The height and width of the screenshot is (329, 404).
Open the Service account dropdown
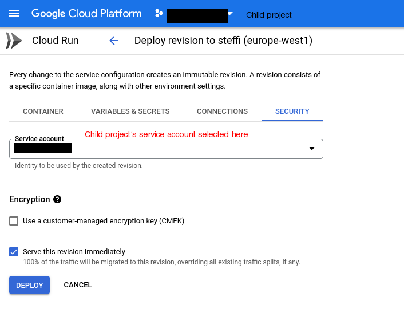pyautogui.click(x=166, y=149)
